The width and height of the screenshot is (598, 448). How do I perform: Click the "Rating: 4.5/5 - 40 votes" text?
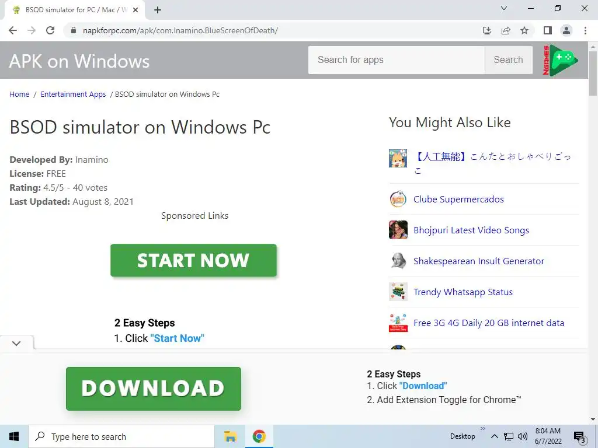58,188
